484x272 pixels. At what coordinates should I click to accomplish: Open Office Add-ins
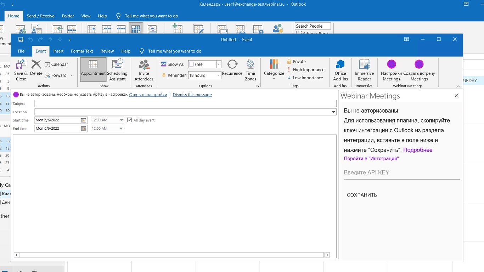(341, 70)
